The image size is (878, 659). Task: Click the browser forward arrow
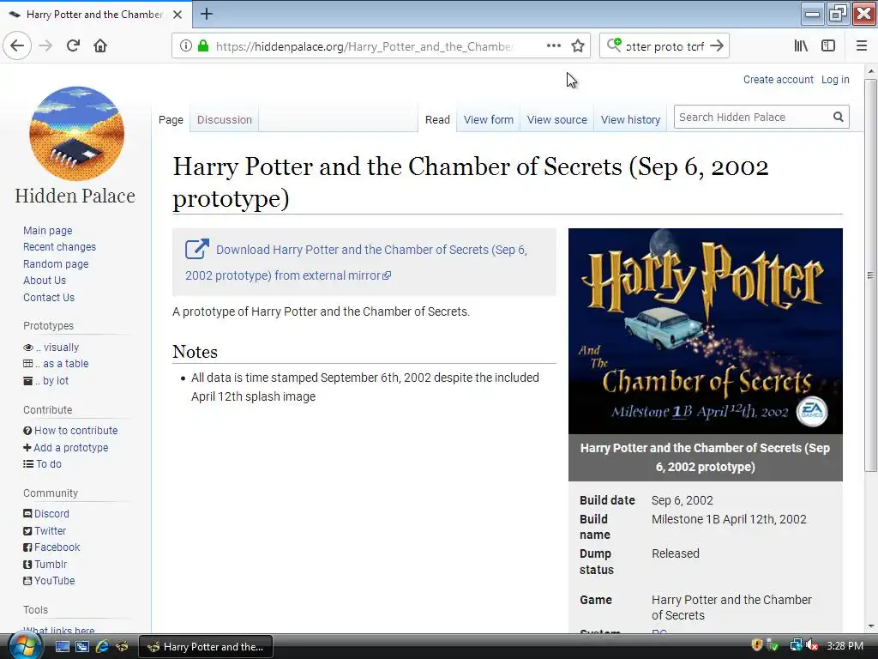pyautogui.click(x=45, y=45)
